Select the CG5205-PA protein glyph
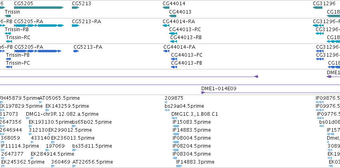Viewport: 340px width, 168px height. (x=38, y=51)
